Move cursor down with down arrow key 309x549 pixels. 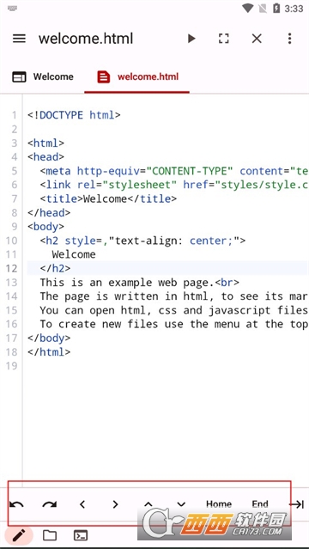click(181, 504)
